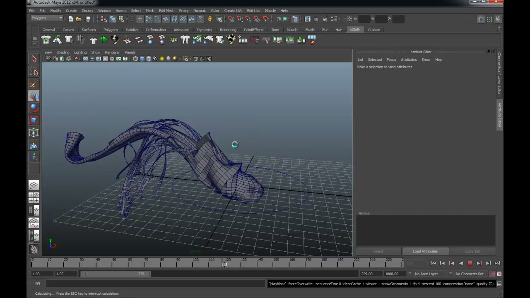This screenshot has width=530, height=298.
Task: Open the No Anim Layer dropdown
Action: click(426, 274)
